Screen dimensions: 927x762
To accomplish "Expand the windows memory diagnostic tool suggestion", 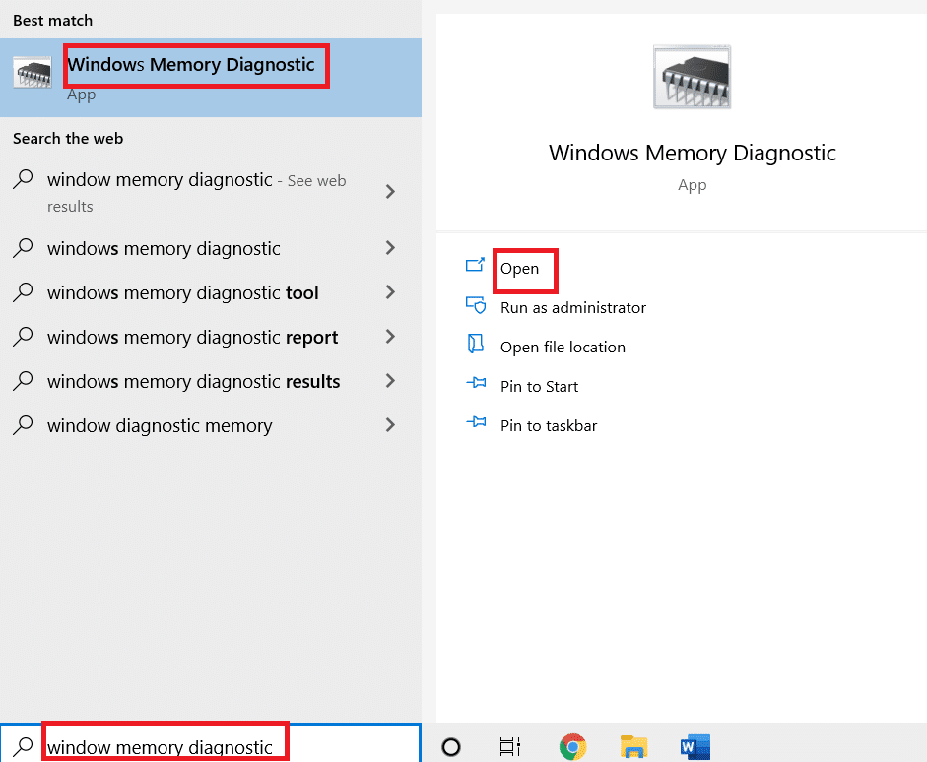I will point(390,292).
